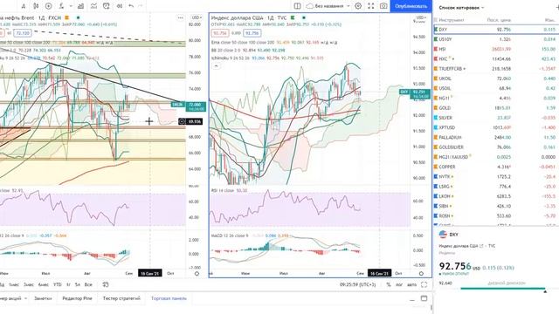The height and width of the screenshot is (314, 559).
Task: Select the 1г time range
Action: [68, 284]
